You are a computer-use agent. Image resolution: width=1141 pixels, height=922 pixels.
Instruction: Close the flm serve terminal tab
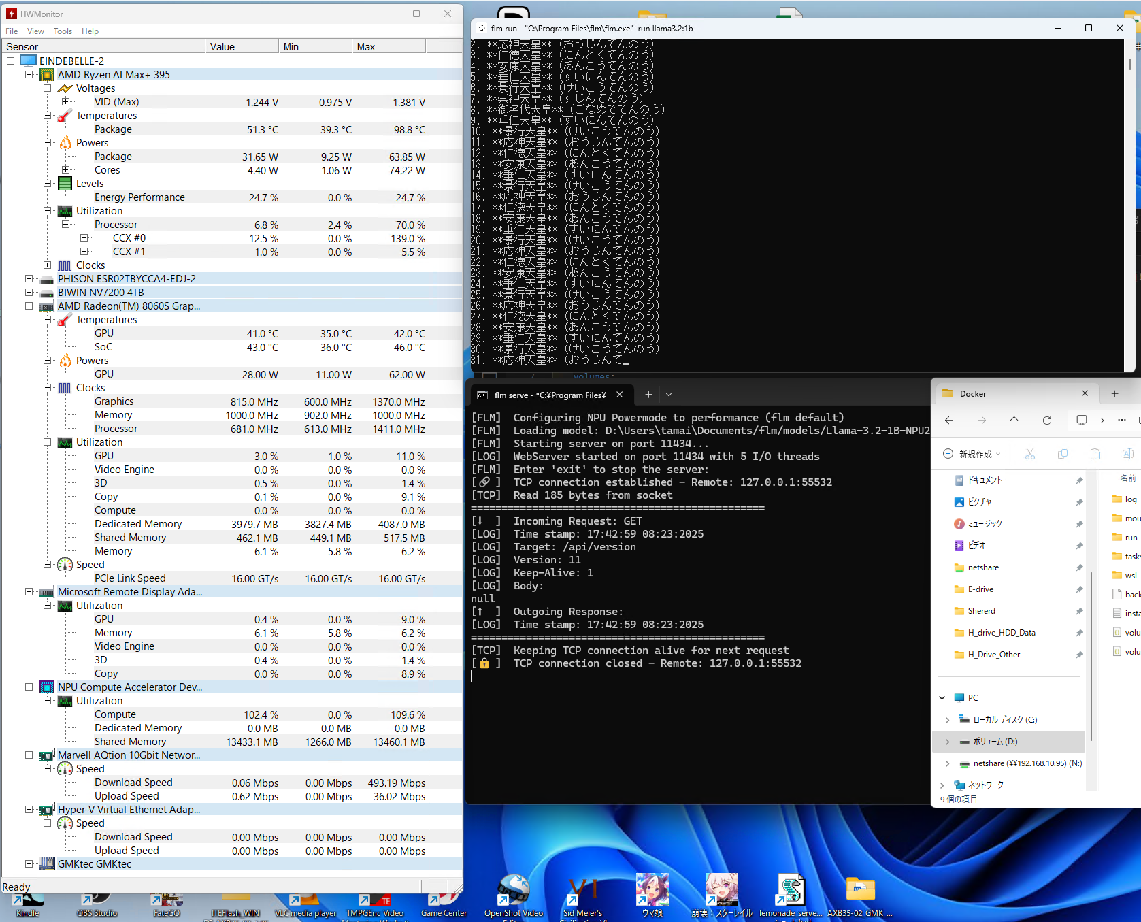620,395
